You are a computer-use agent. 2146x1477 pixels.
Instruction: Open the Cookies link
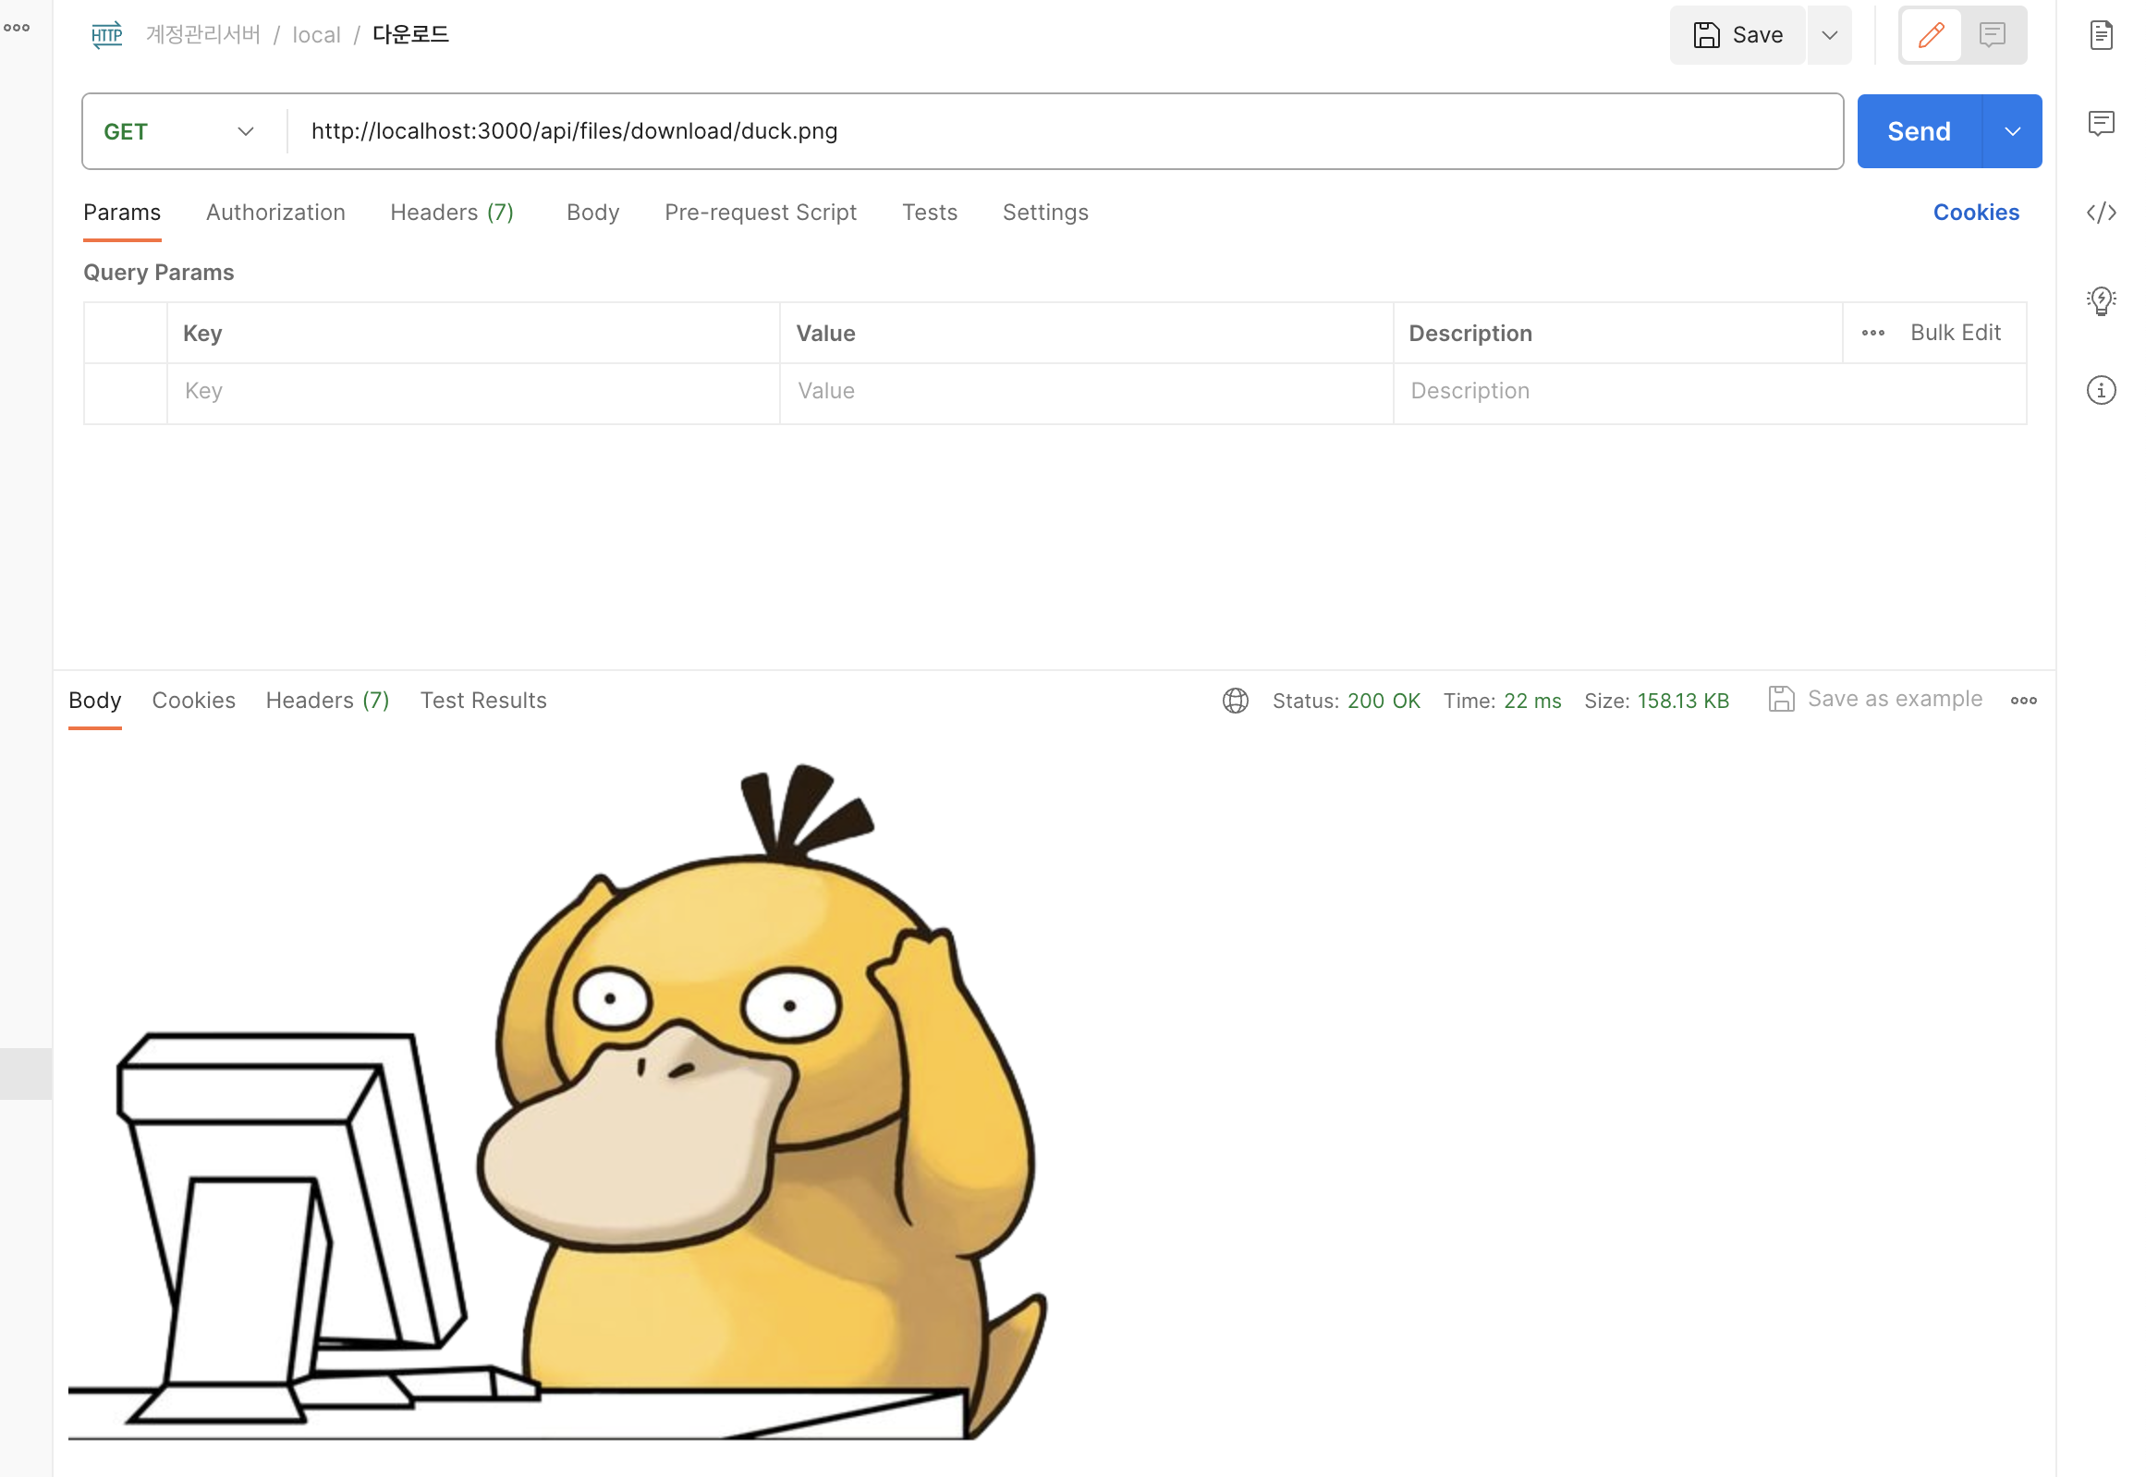coord(1975,213)
